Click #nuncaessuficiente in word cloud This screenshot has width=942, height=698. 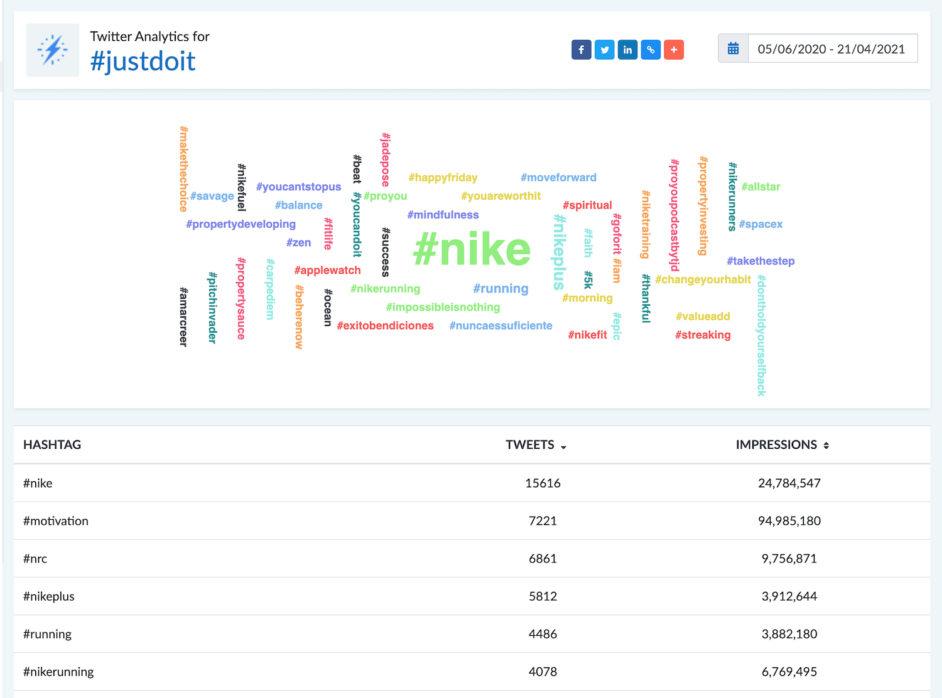(x=501, y=326)
